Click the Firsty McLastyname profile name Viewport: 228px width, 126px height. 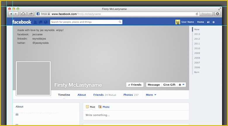click(78, 85)
